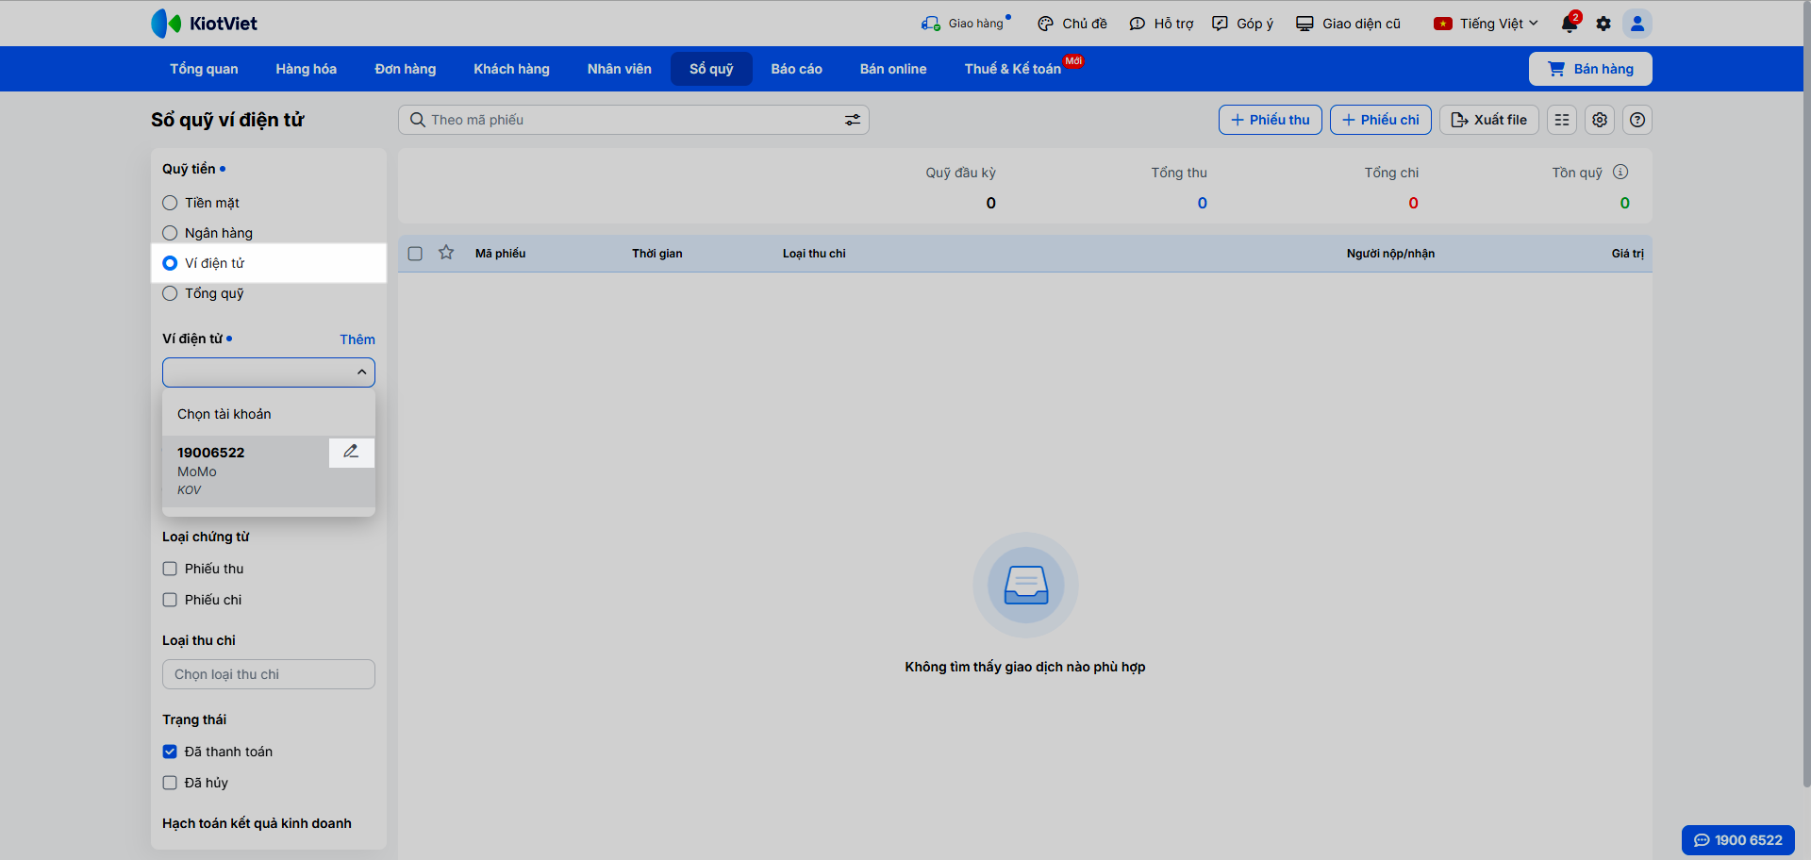The image size is (1811, 860).
Task: Uncheck Đã thanh toán checkbox
Action: pos(170,752)
